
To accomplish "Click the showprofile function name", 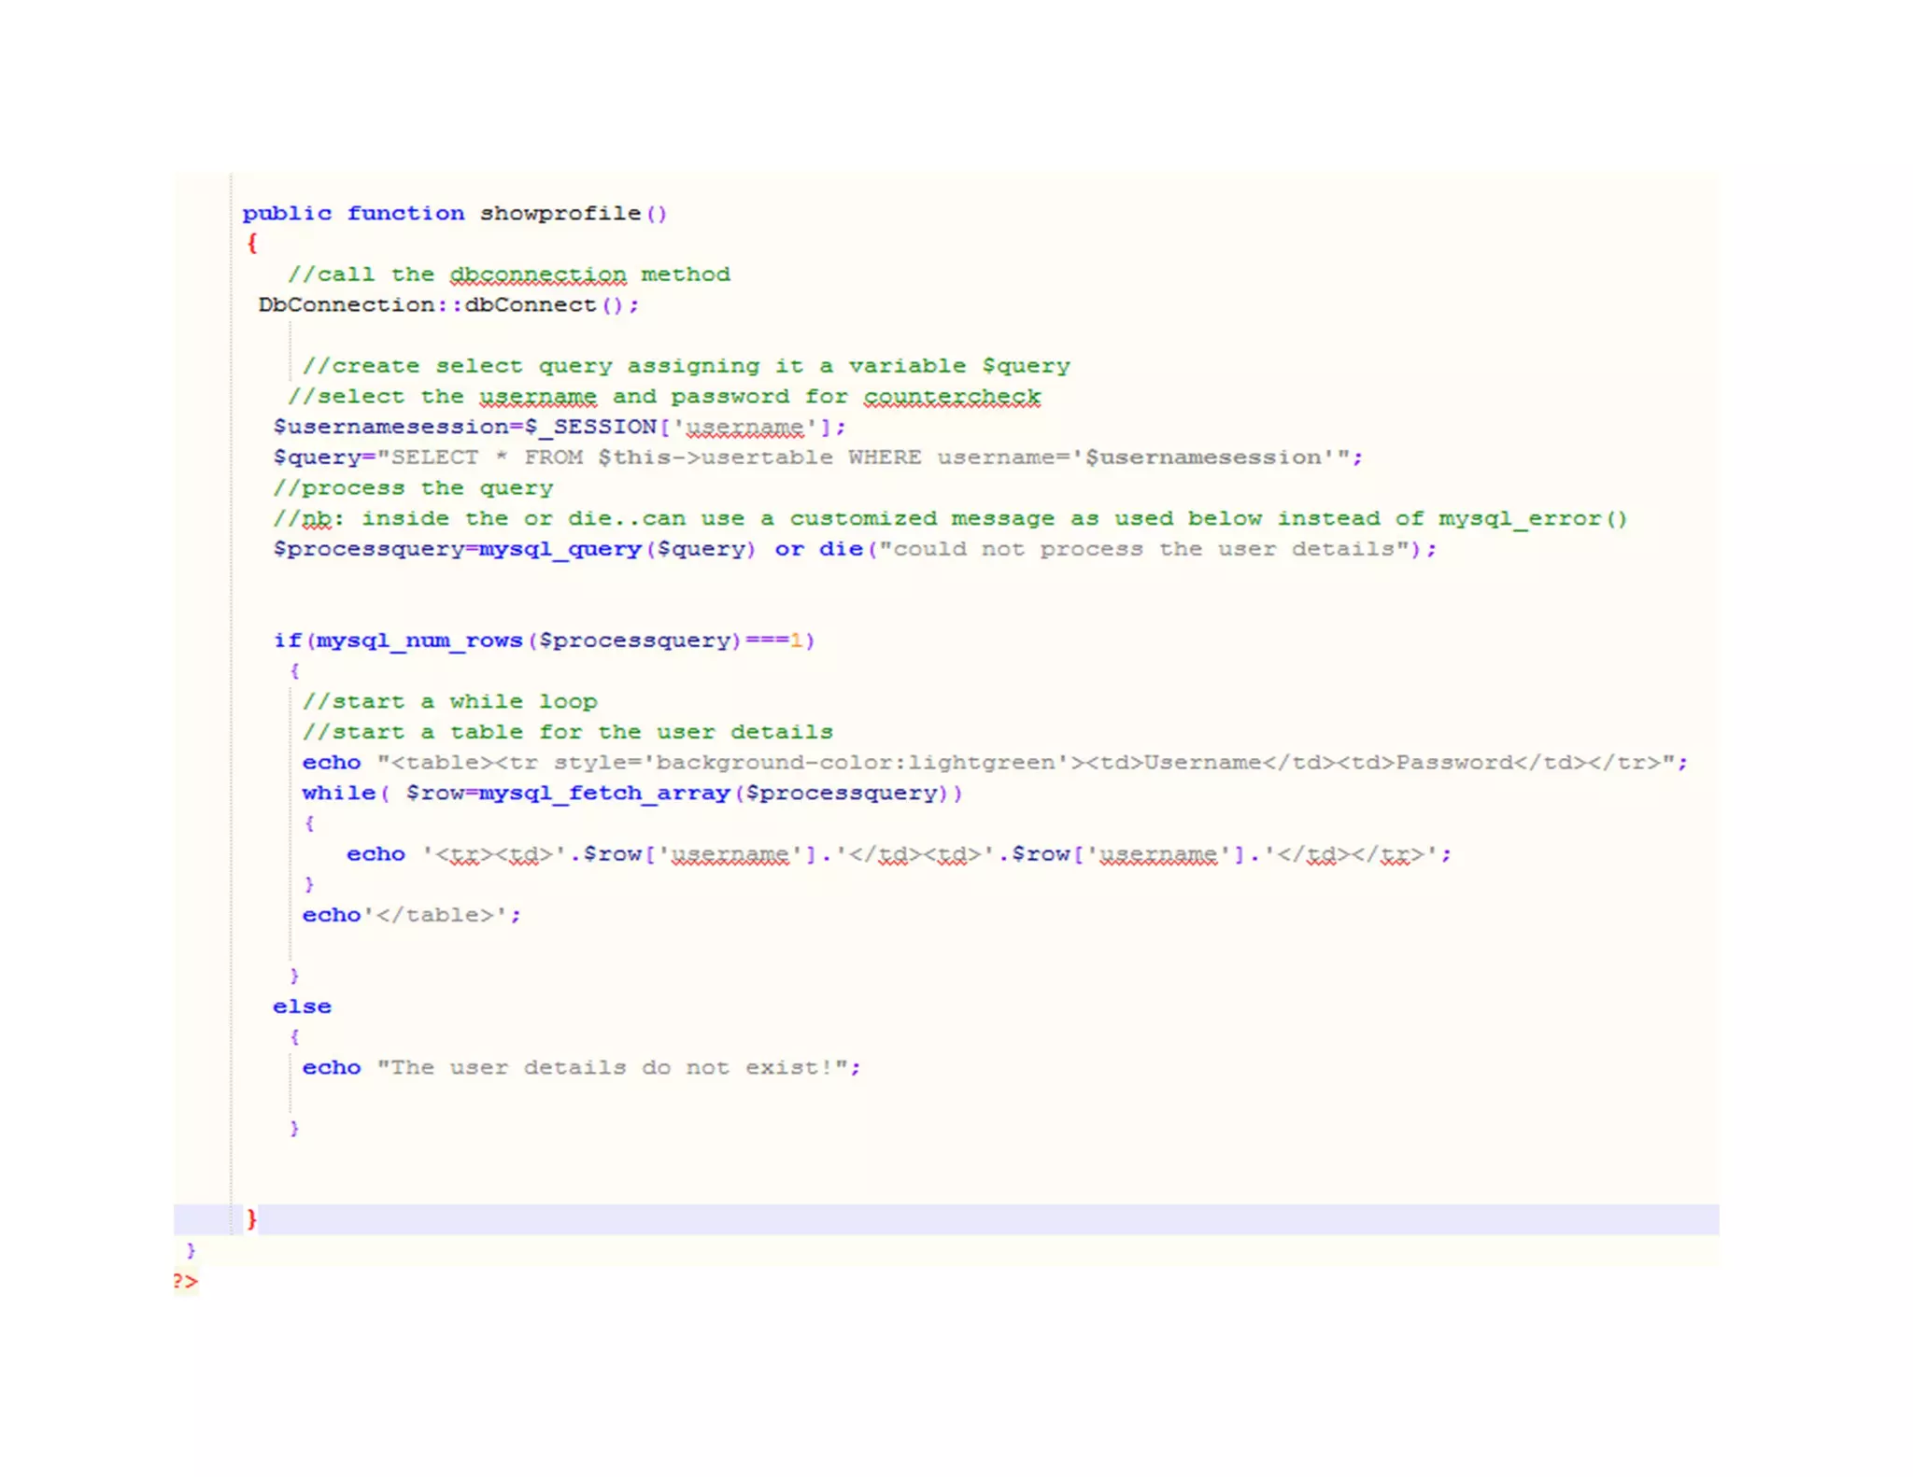I will [560, 214].
